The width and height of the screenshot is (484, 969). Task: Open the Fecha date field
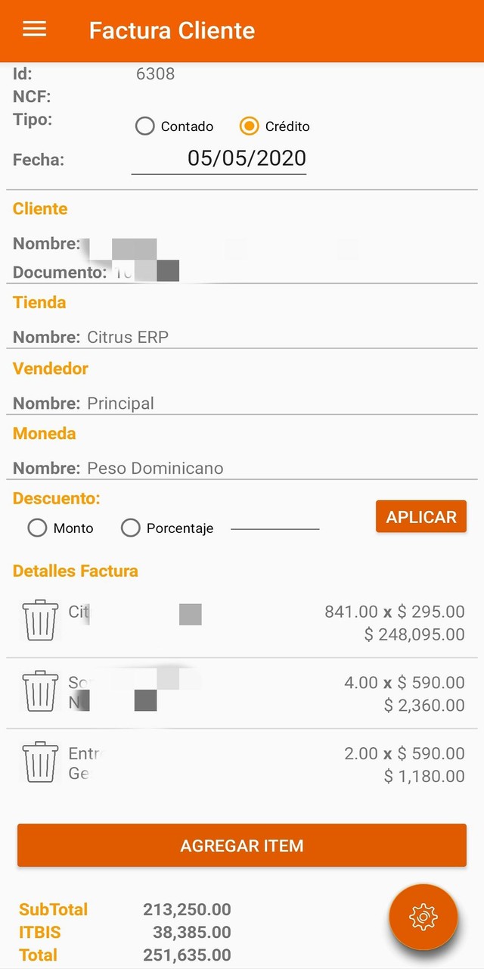pyautogui.click(x=218, y=158)
